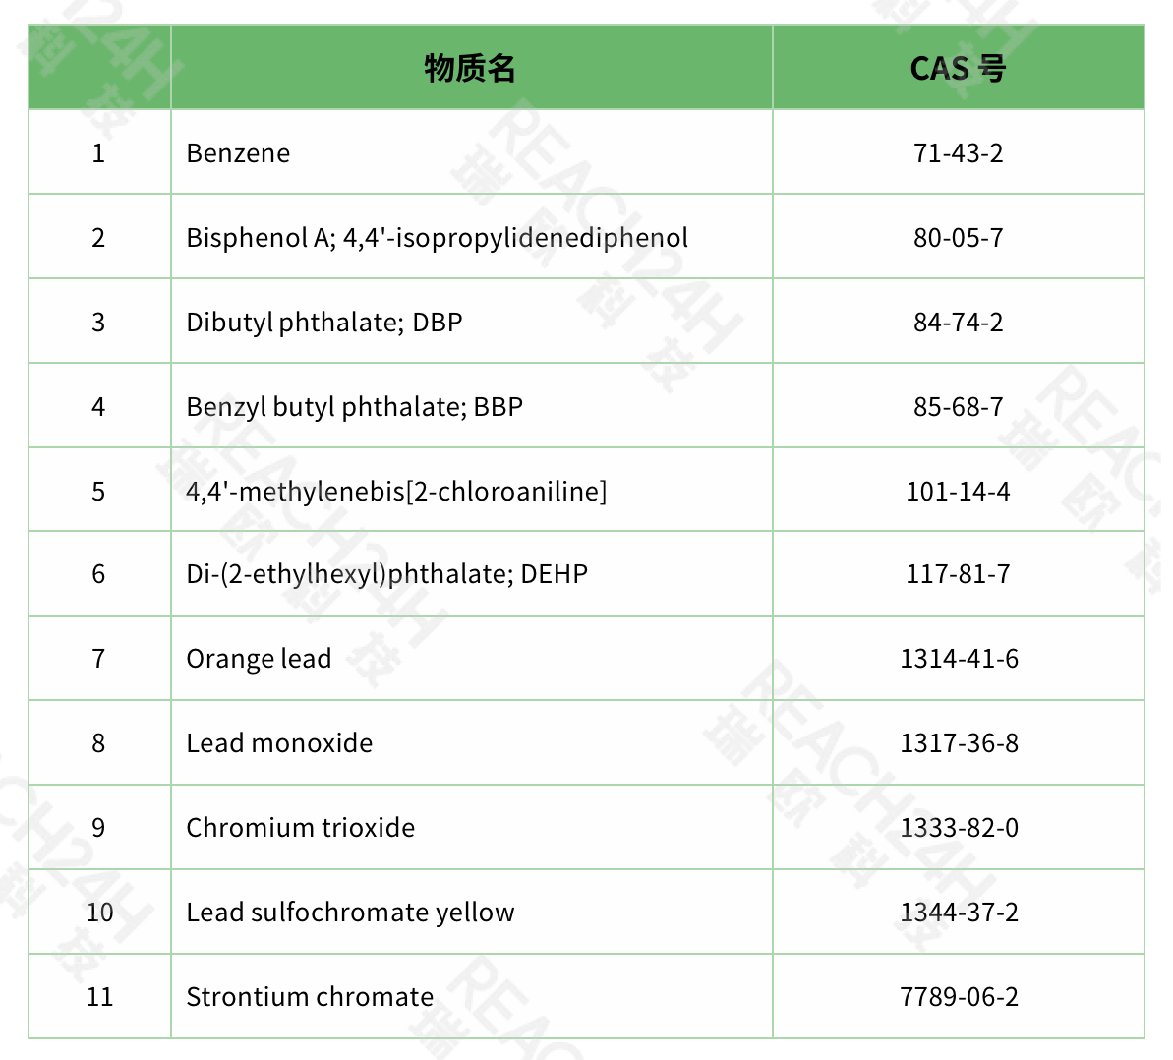
Task: Select Benzyl butyl phthalate; BBP cell
Action: (x=354, y=407)
